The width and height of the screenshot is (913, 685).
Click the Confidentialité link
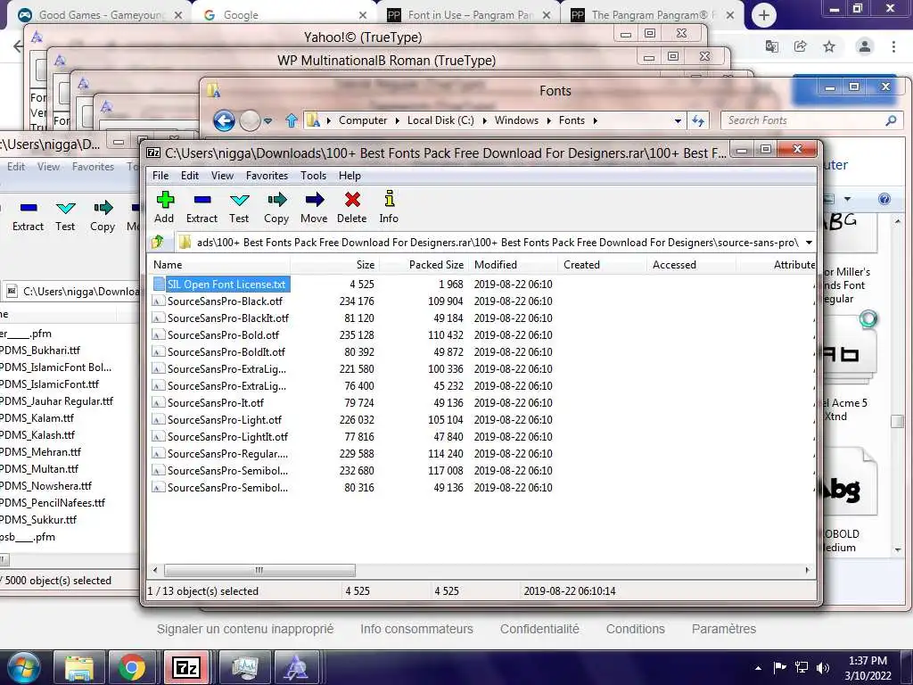tap(539, 629)
